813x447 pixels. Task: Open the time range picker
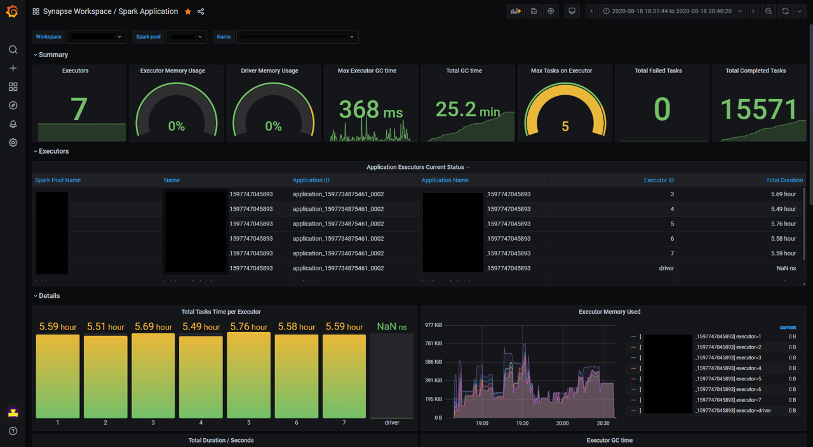click(x=672, y=11)
